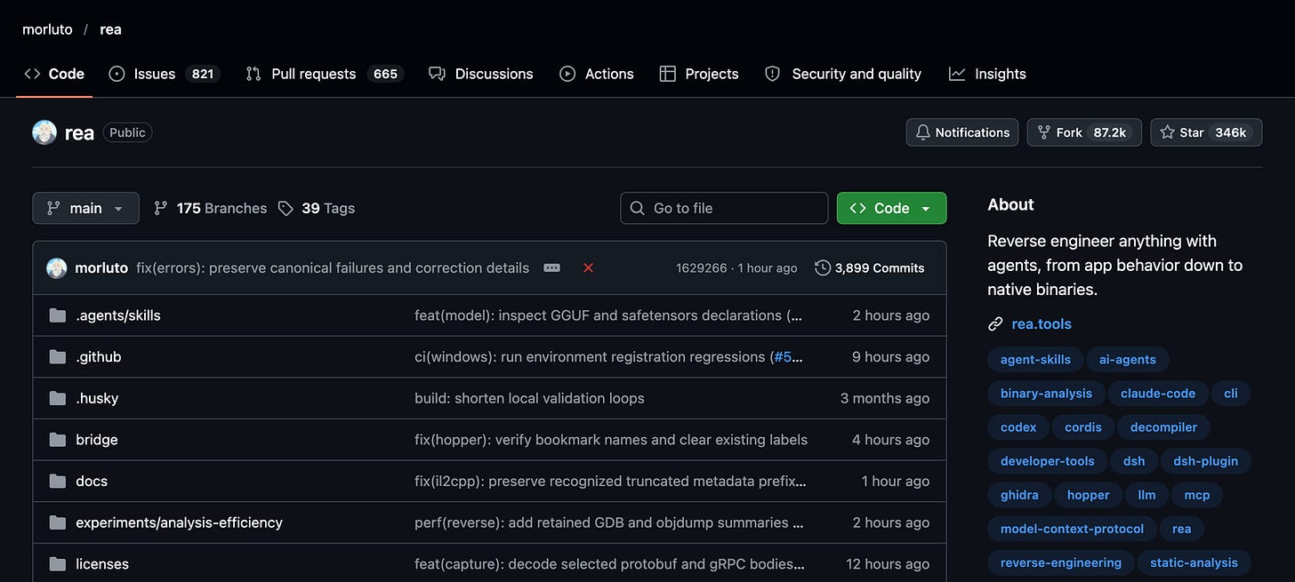Click the codex topic tag
This screenshot has height=582, width=1295.
(x=1018, y=427)
